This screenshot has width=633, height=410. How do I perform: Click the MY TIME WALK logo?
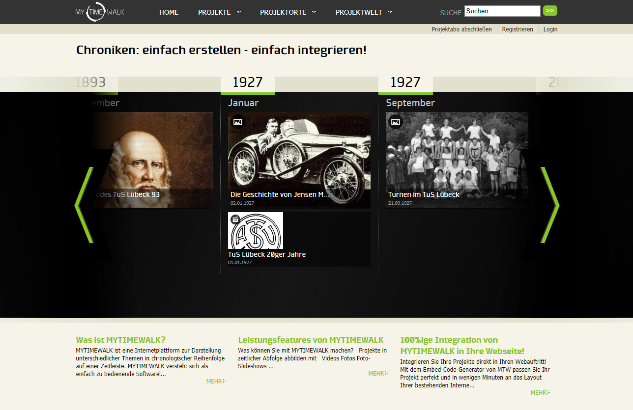point(100,12)
